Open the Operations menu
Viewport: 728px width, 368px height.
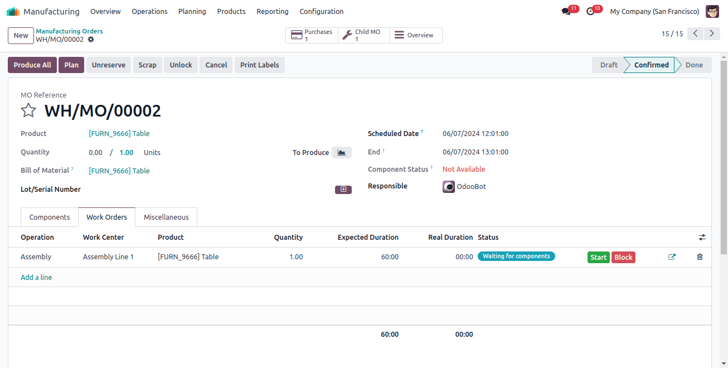coord(149,11)
